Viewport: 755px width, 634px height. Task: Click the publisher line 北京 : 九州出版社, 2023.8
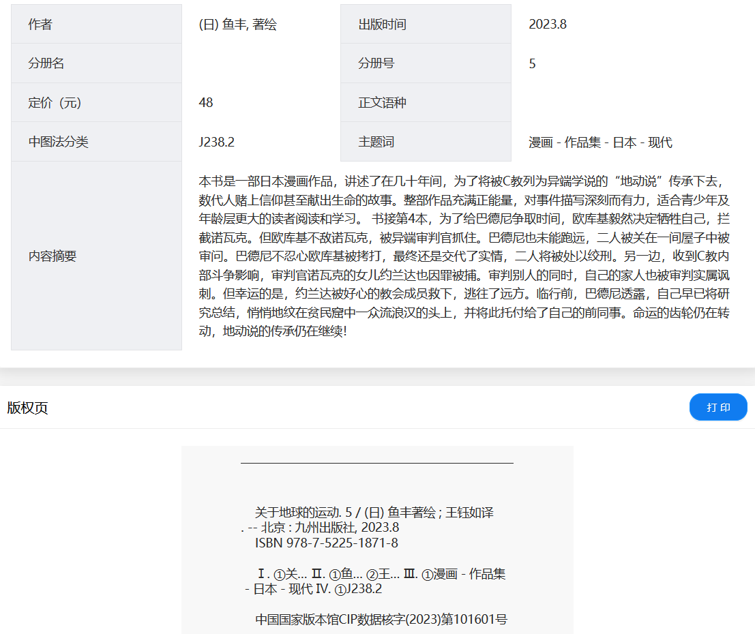pos(320,528)
